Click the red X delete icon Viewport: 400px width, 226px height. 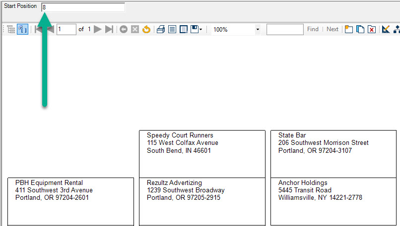tap(371, 30)
